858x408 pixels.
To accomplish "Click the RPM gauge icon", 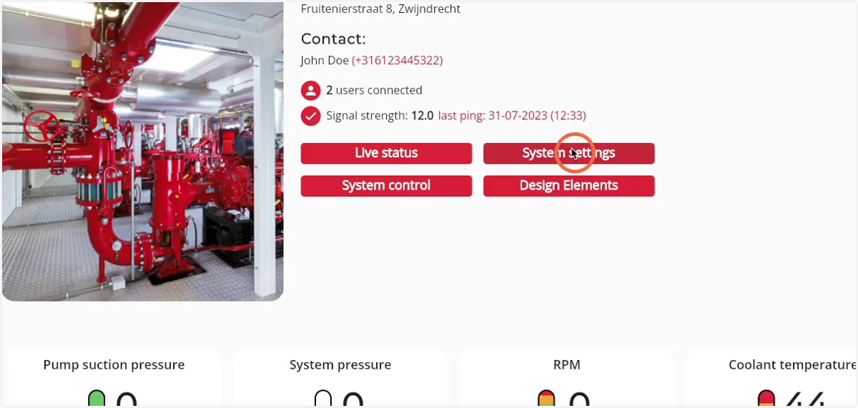I will tap(546, 399).
